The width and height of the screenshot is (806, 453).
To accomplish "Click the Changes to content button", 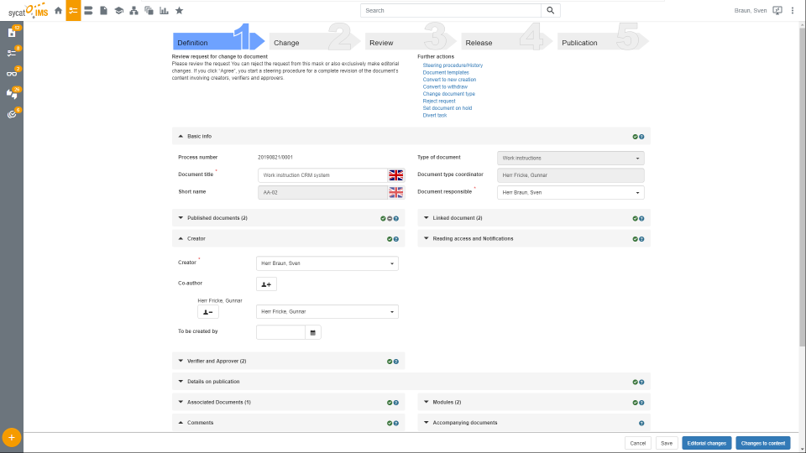I will (763, 443).
